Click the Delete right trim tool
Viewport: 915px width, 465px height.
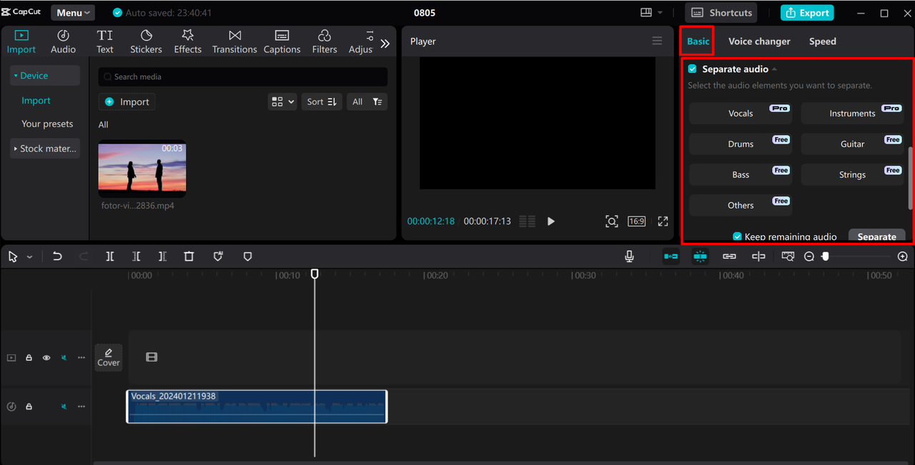(x=162, y=256)
